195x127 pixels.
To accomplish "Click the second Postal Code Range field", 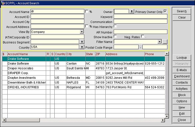I will tap(155, 47).
